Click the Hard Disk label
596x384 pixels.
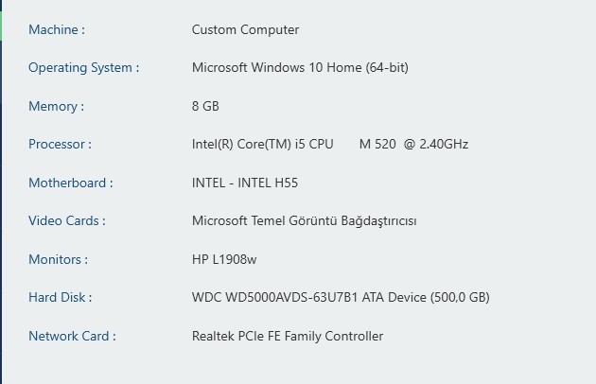point(61,298)
